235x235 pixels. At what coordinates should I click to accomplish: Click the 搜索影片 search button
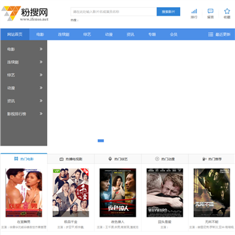coord(168,12)
